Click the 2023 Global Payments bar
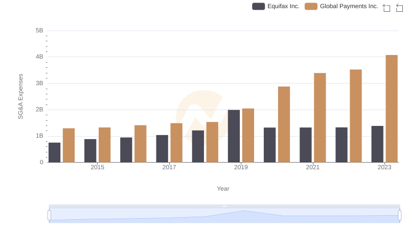 (x=392, y=109)
